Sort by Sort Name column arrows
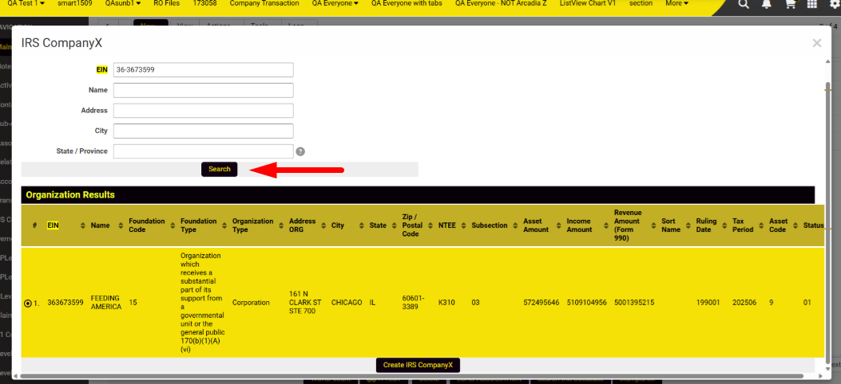841x384 pixels. coord(688,225)
